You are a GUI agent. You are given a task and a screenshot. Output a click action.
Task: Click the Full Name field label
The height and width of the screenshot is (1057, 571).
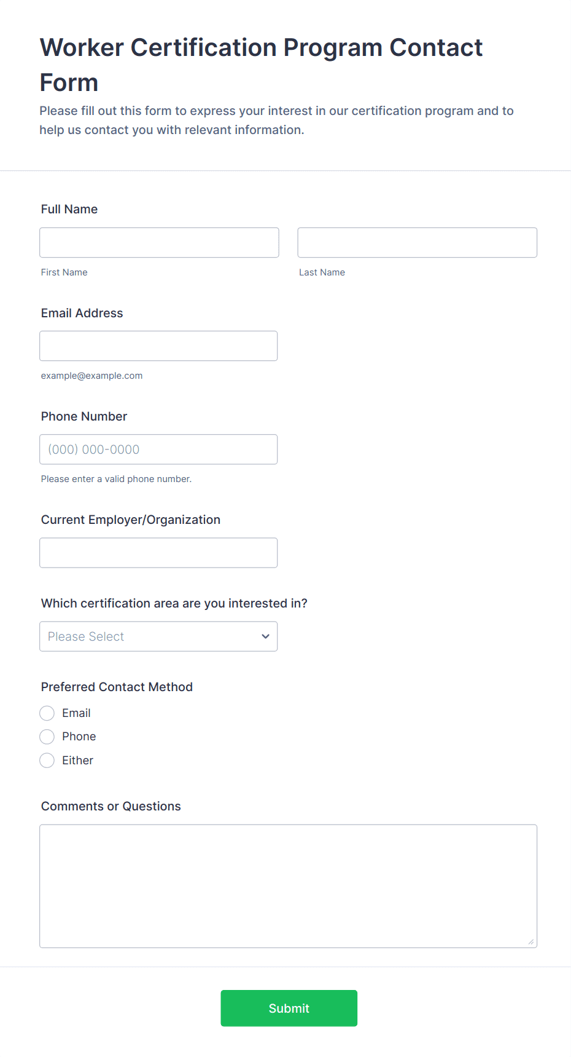tap(69, 209)
